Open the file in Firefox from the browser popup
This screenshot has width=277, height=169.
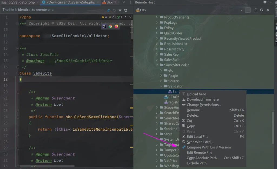pyautogui.click(x=116, y=26)
